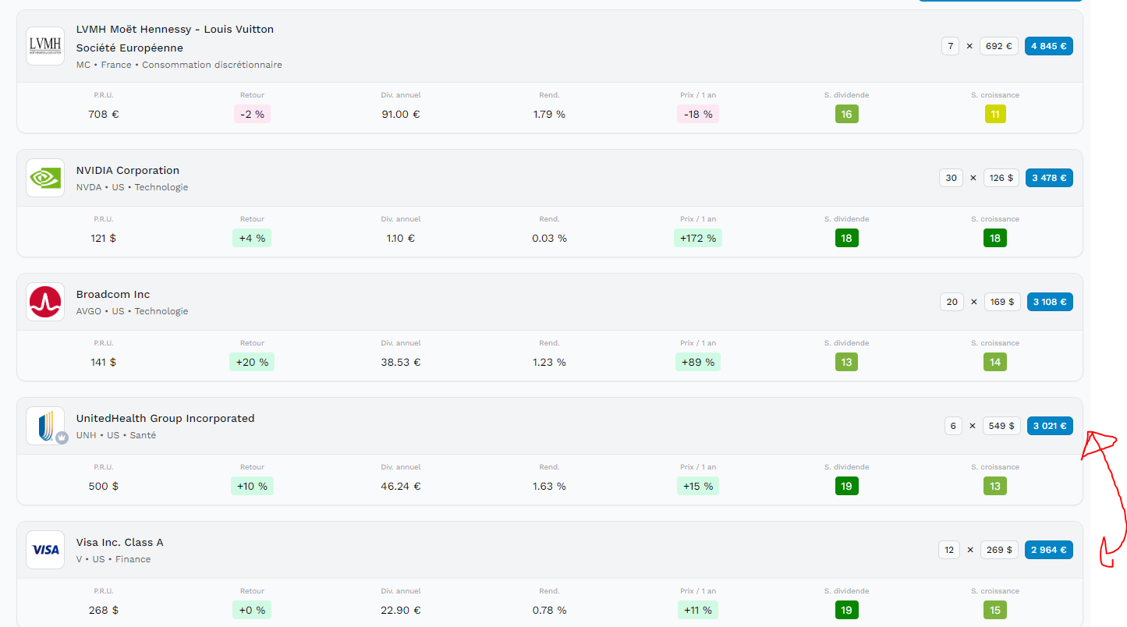Click Visa one-year price +11 % pill
This screenshot has width=1127, height=627.
697,610
